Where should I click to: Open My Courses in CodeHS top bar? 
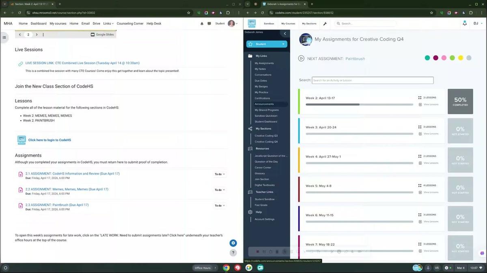click(288, 23)
